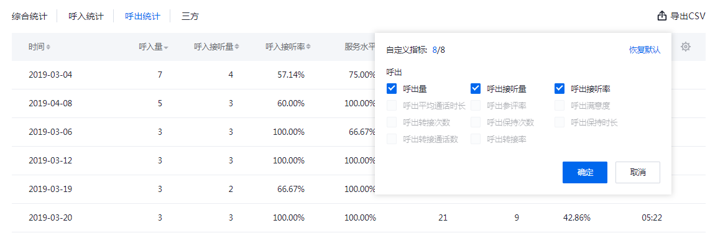Screen dimensions: 728x238
Task: Click the 导出CSV button
Action: point(681,16)
